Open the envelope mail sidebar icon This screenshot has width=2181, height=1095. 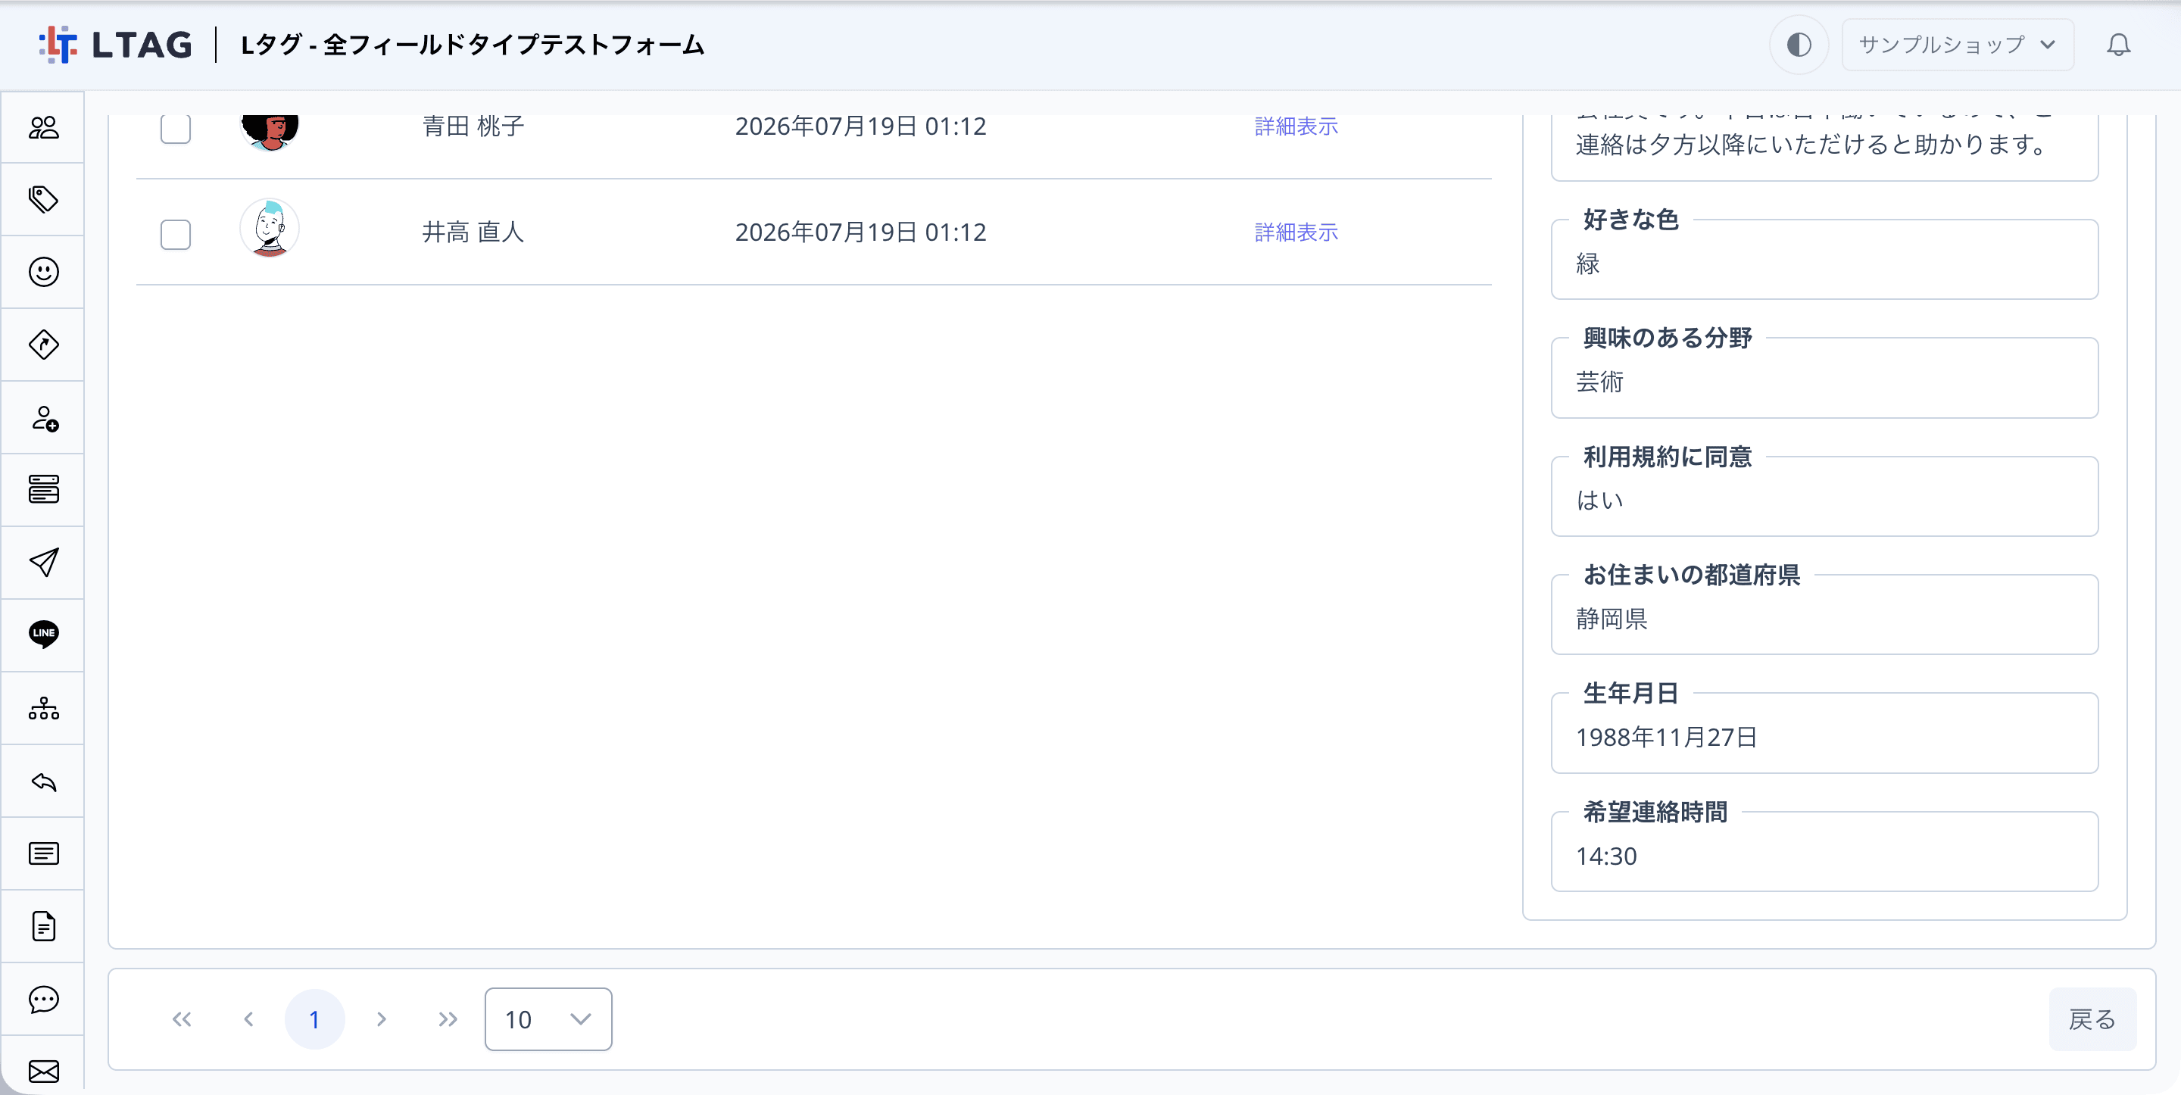pyautogui.click(x=43, y=1072)
